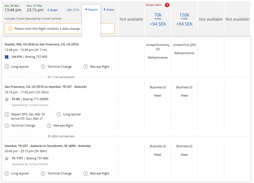The width and height of the screenshot is (254, 183).
Task: Click the 13:48 pm departure time
Action: 13,10
